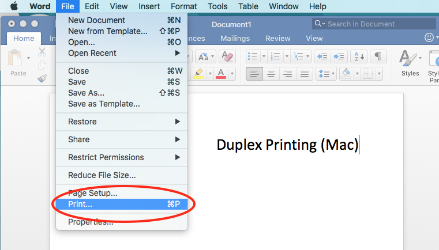This screenshot has width=439, height=250.
Task: Select Open... in File menu
Action: pyautogui.click(x=122, y=42)
